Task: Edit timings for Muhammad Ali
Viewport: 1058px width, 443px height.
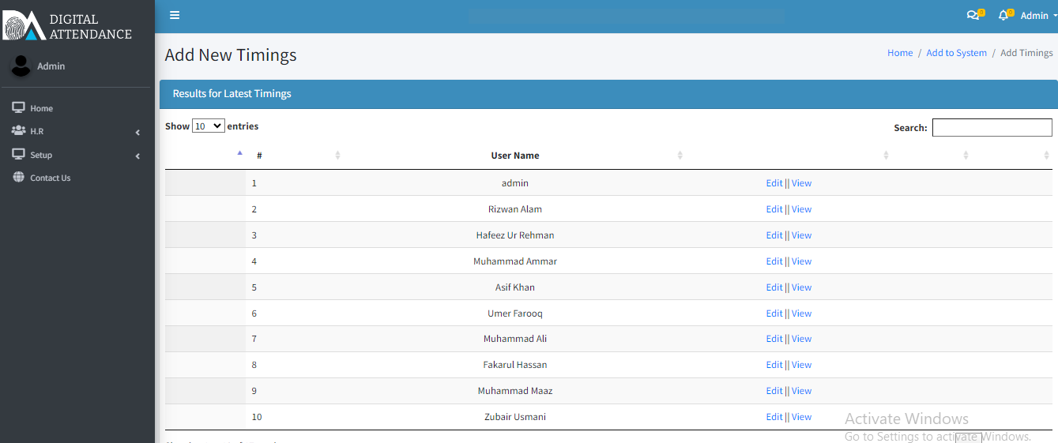Action: pyautogui.click(x=774, y=339)
